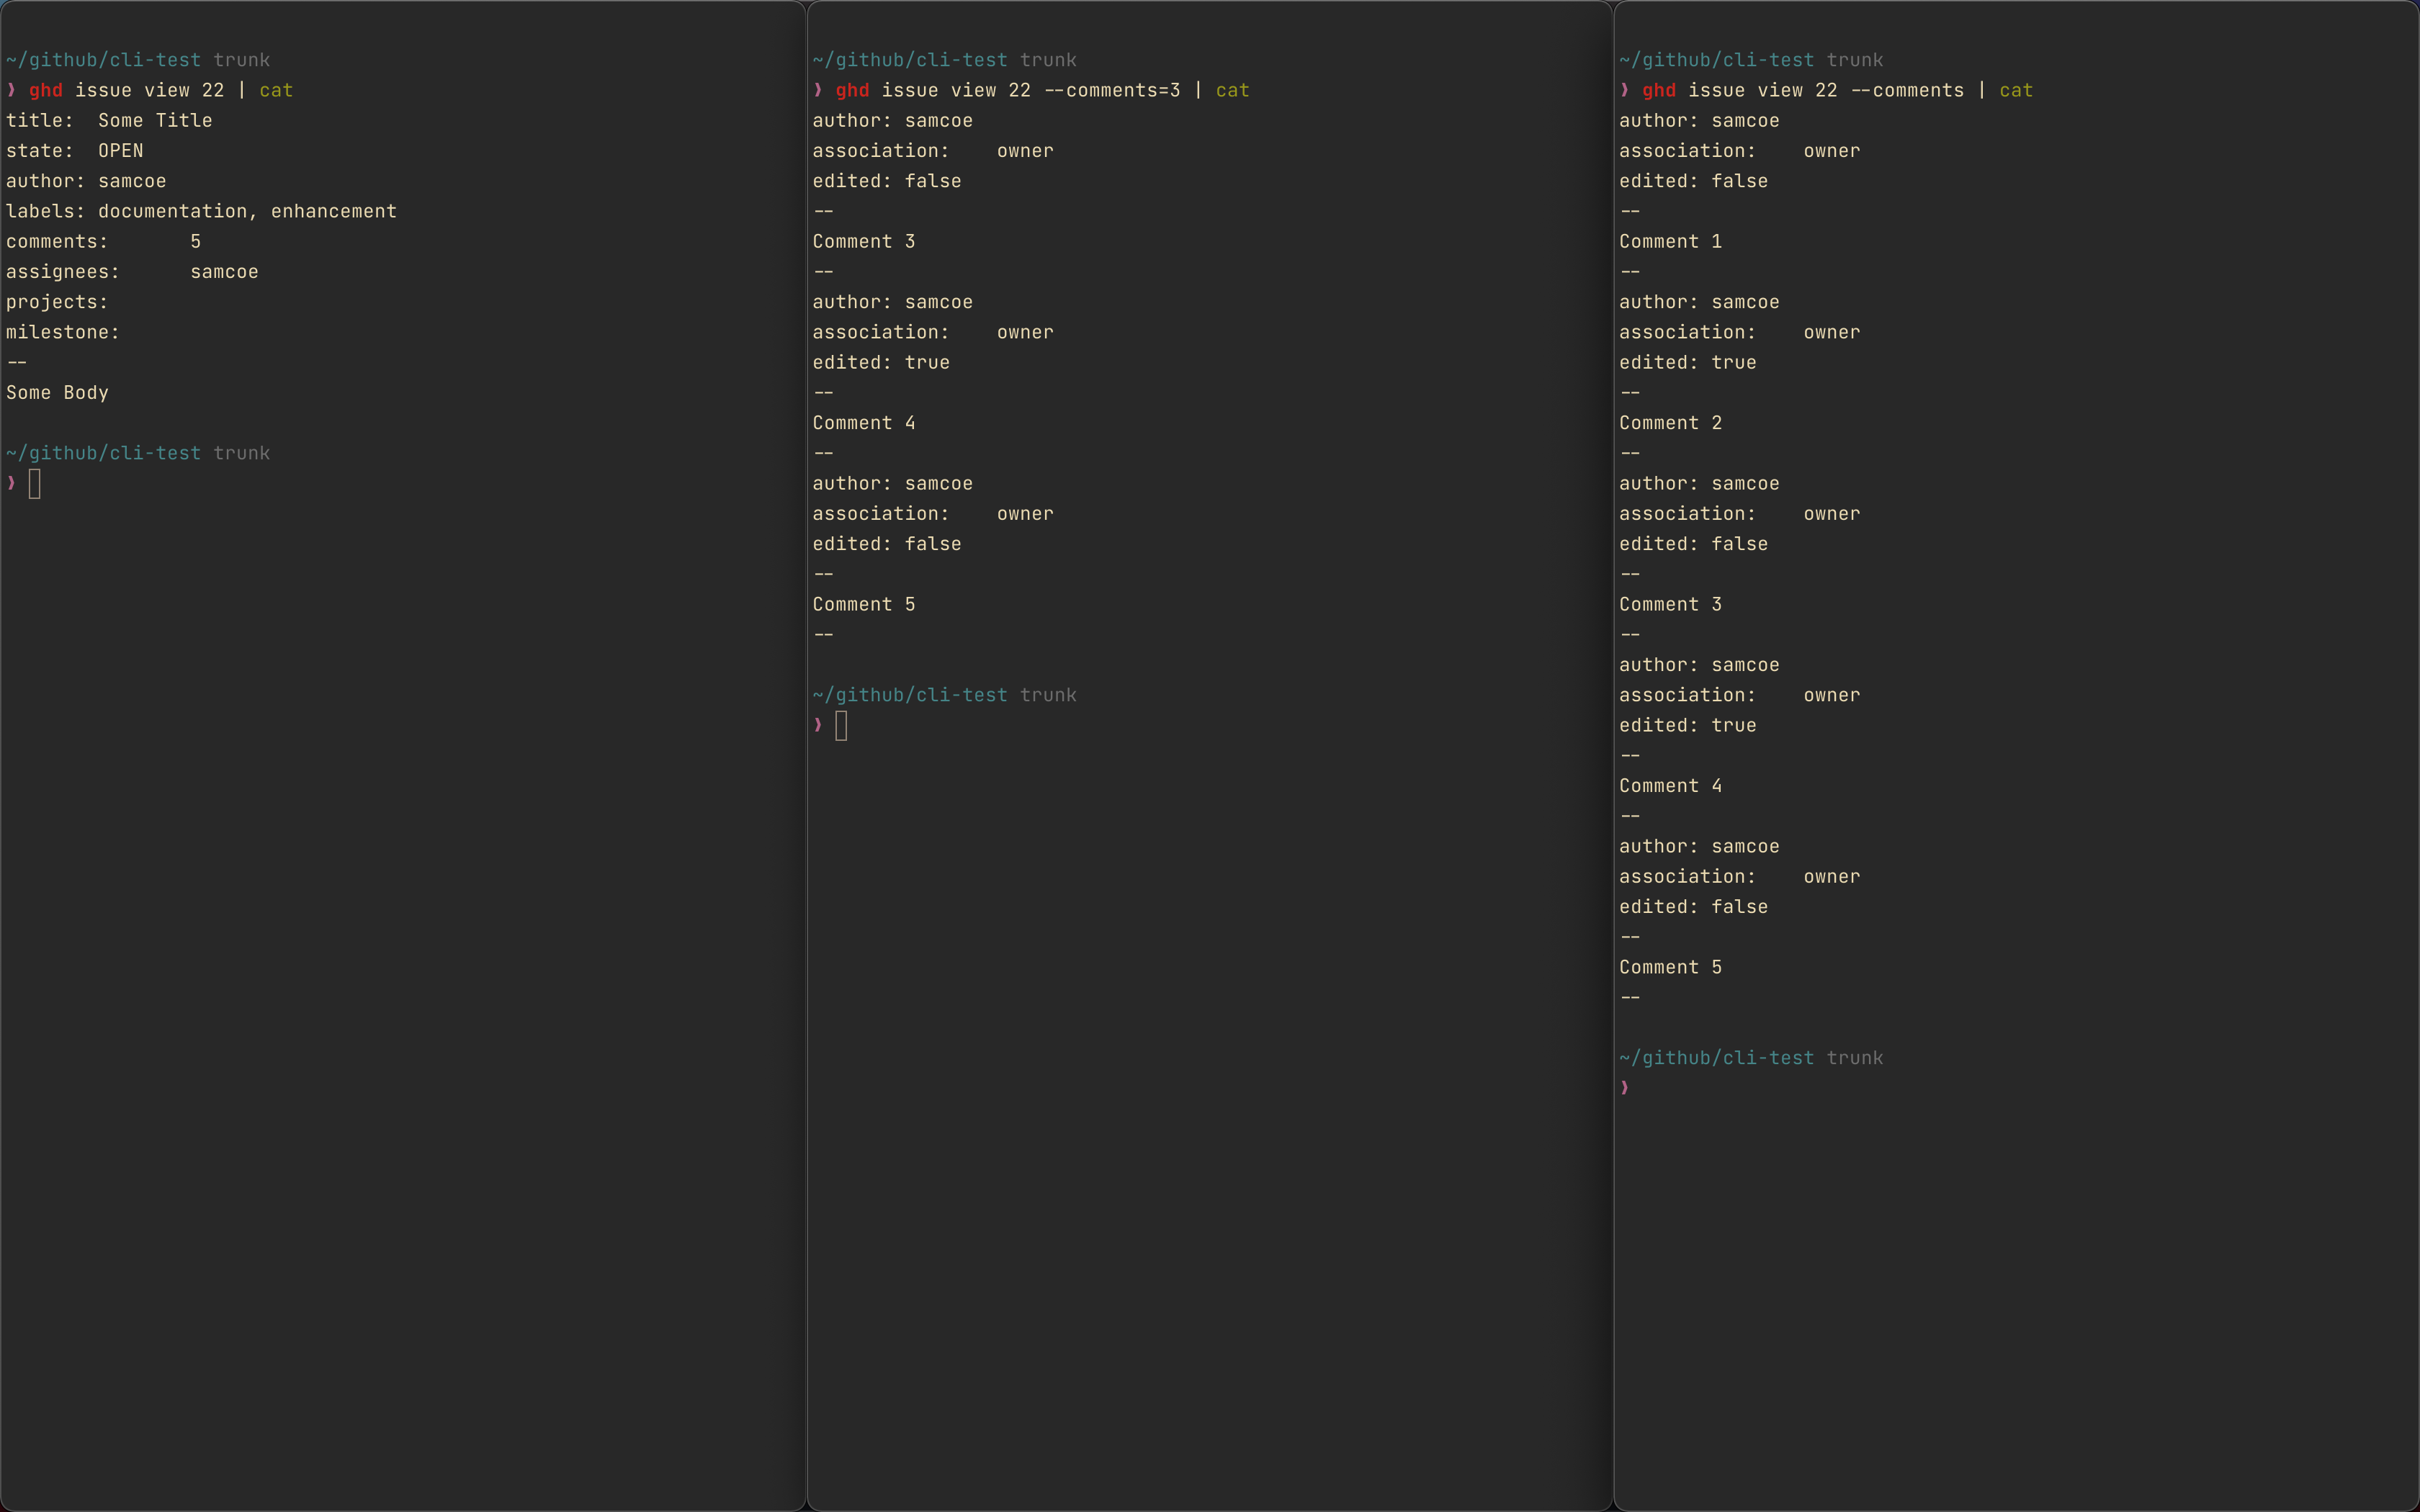The height and width of the screenshot is (1512, 2420).
Task: Click 'Comment 1' line in right pane
Action: click(1670, 241)
